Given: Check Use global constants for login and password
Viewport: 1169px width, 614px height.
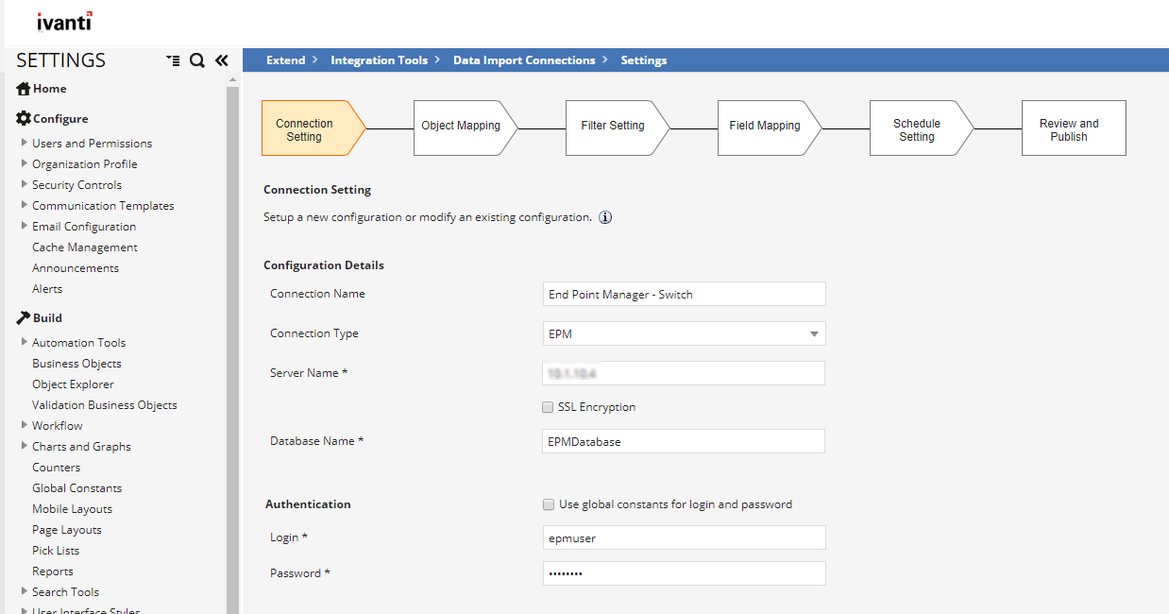Looking at the screenshot, I should (x=549, y=504).
